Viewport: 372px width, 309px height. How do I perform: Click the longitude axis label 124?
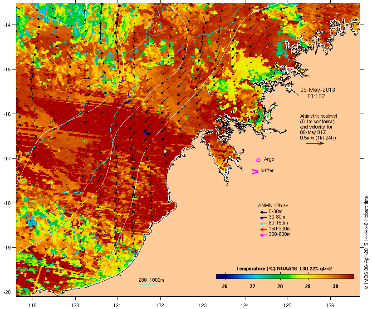[x=245, y=305]
